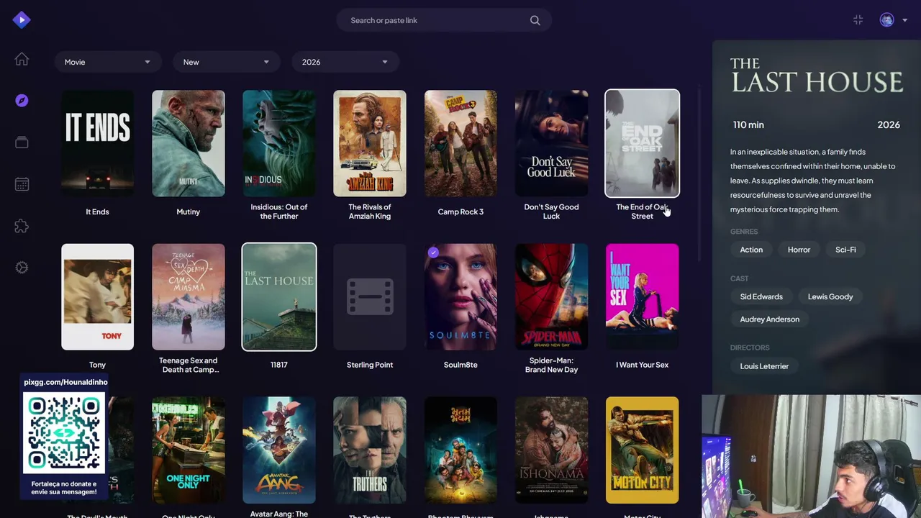
Task: Open the Calendar icon in sidebar
Action: click(x=22, y=184)
